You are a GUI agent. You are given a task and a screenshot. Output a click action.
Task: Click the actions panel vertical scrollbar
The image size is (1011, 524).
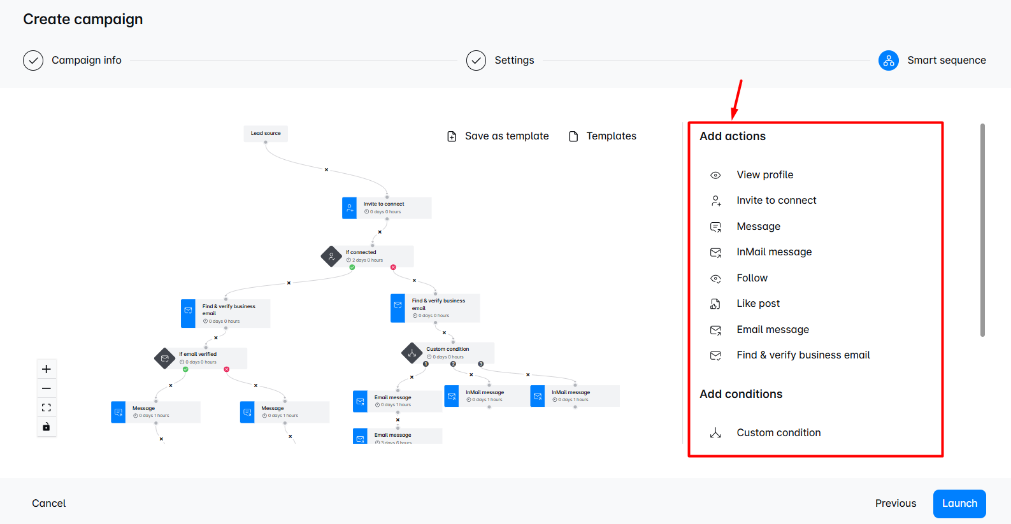click(982, 230)
